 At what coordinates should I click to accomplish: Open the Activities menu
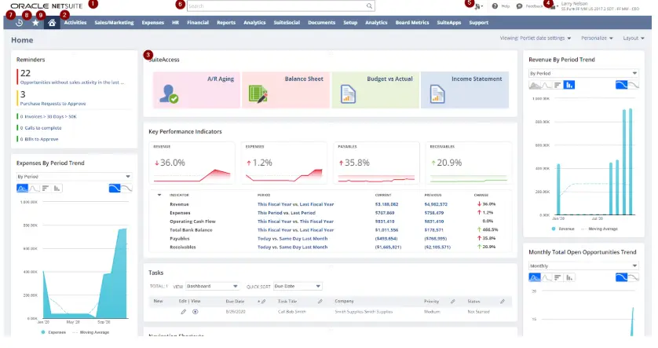point(75,23)
